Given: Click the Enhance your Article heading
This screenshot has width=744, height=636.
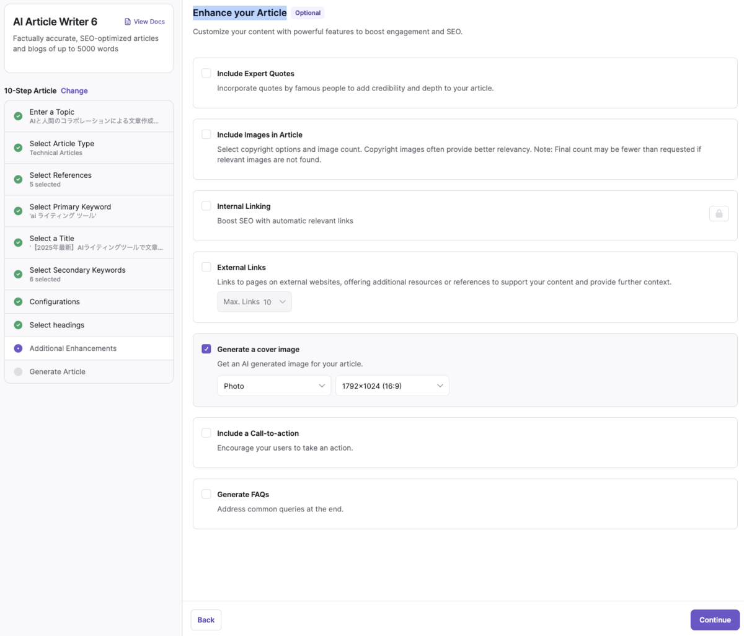Looking at the screenshot, I should coord(240,12).
